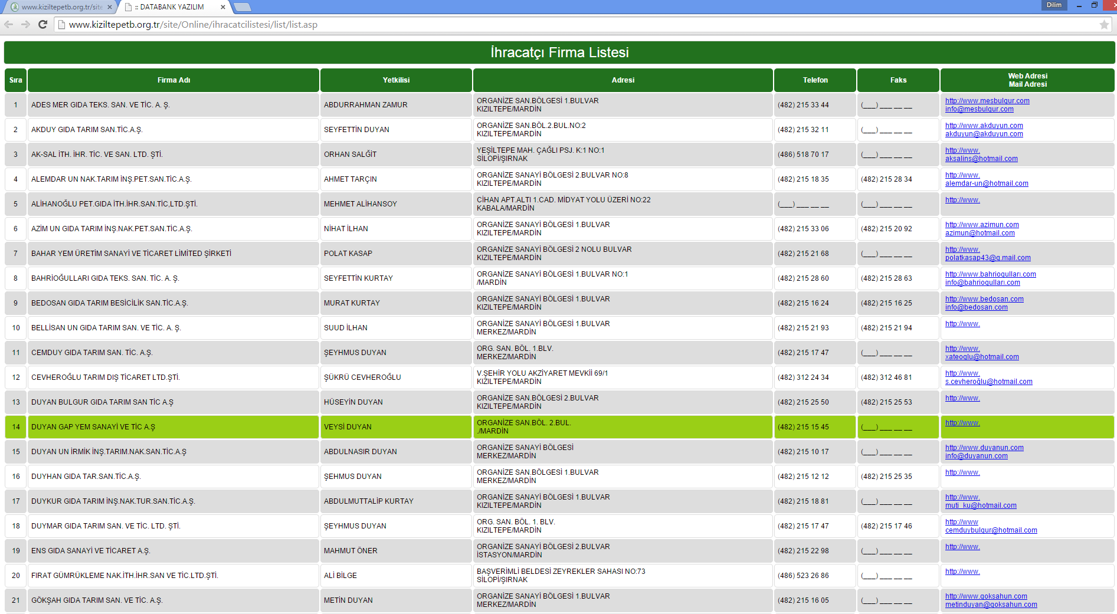Open http://www.azimun.com link

[x=982, y=225]
